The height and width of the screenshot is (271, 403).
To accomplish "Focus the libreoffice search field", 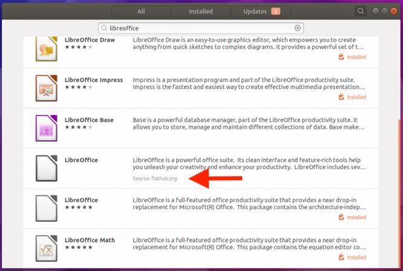I will click(201, 28).
